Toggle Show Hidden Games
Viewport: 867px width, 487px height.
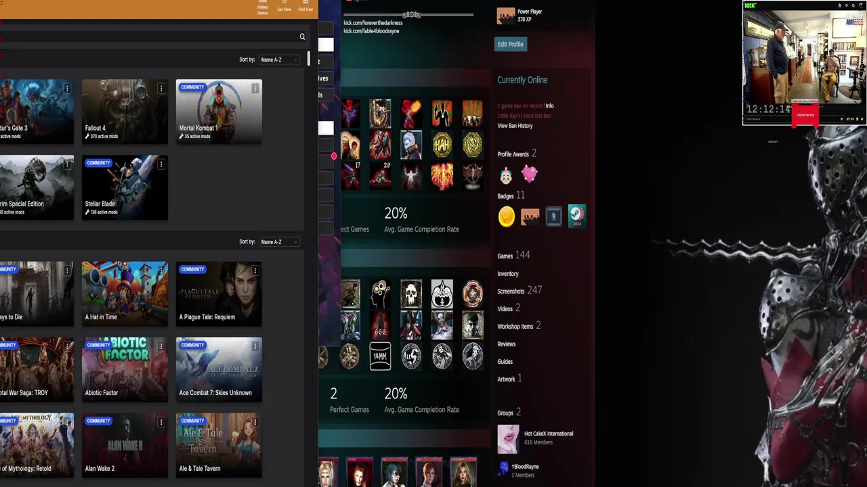(263, 7)
